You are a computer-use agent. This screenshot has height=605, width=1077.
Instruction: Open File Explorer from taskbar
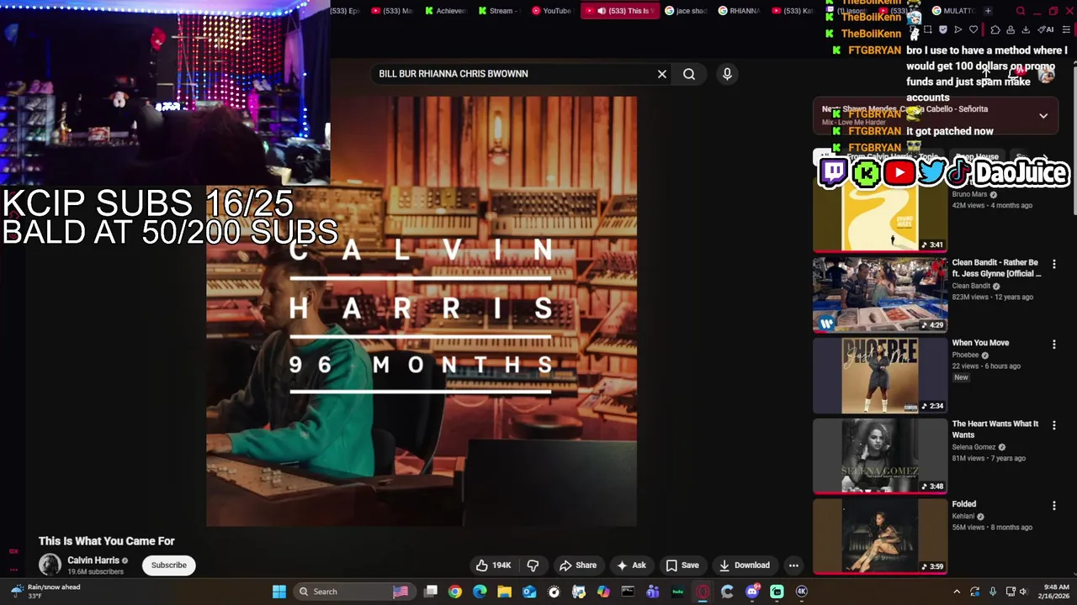pyautogui.click(x=504, y=592)
